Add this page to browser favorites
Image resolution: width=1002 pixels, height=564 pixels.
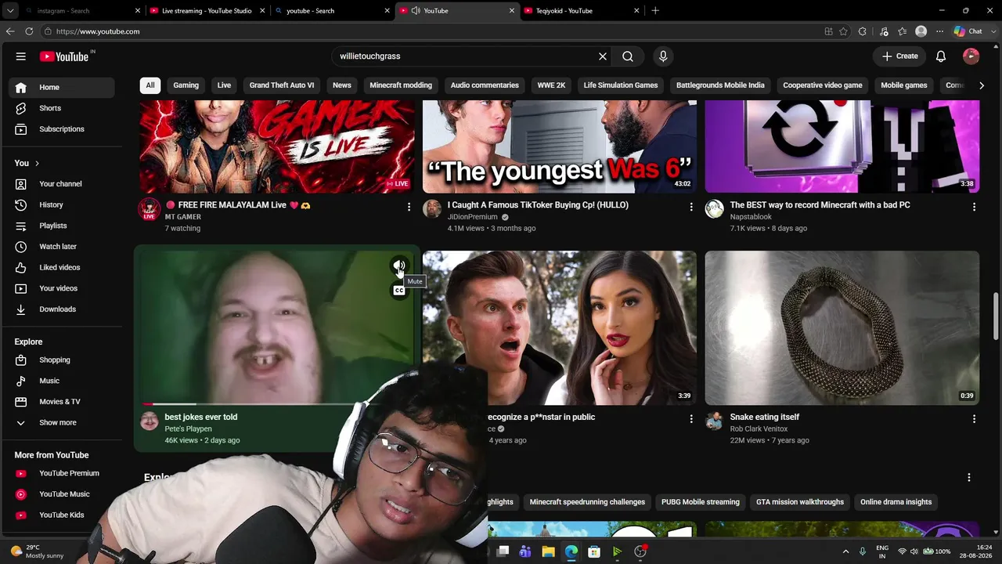point(843,31)
